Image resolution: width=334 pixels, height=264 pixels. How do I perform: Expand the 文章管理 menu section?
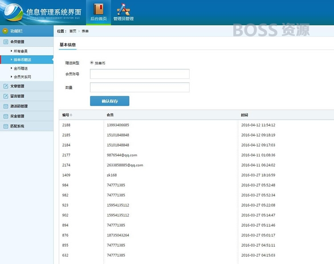[27, 86]
